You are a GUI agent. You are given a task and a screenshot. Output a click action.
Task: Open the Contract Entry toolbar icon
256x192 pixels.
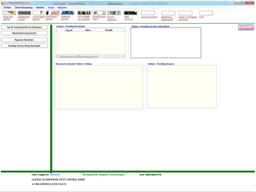(53, 13)
